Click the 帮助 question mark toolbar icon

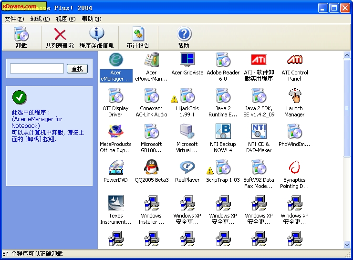tap(184, 34)
